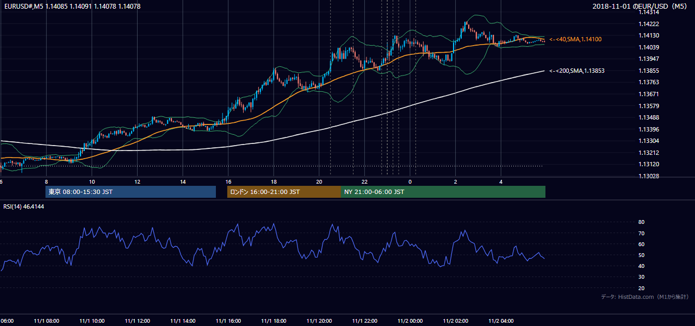Click price axis value 1.13855
The image size is (695, 326).
(649, 71)
